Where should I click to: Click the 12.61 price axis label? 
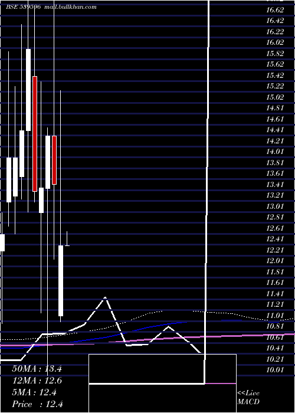pos(276,228)
